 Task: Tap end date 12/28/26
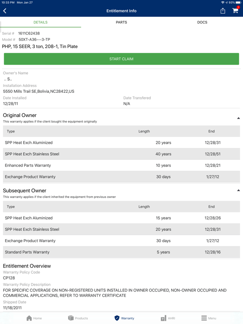[x=213, y=218]
